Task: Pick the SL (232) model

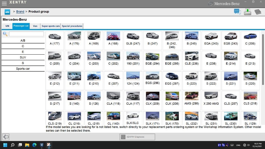Action: pos(192,118)
